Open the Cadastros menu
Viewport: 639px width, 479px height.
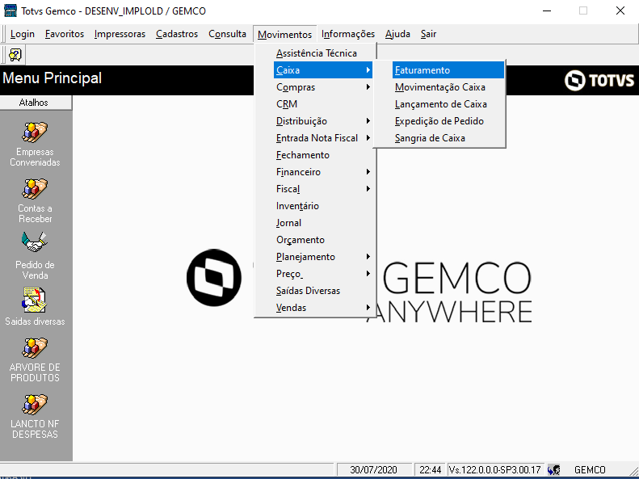click(177, 34)
